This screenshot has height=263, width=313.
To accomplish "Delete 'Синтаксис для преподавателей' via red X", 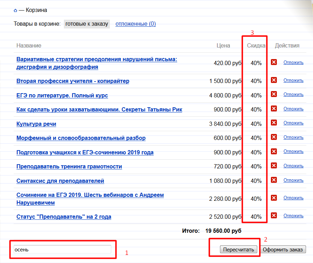I will pyautogui.click(x=274, y=180).
